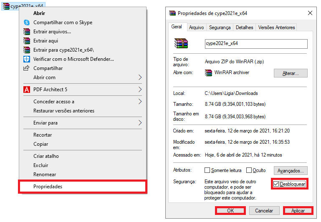Expand the Conceder acesso a submenu arrow

point(140,102)
